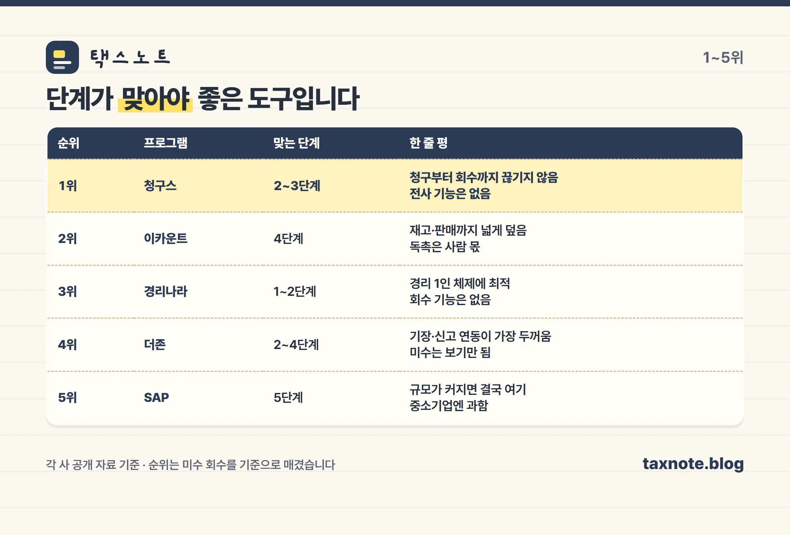Click the '2~3단계' stage cell
Screen dimensions: 790x535
(297, 186)
